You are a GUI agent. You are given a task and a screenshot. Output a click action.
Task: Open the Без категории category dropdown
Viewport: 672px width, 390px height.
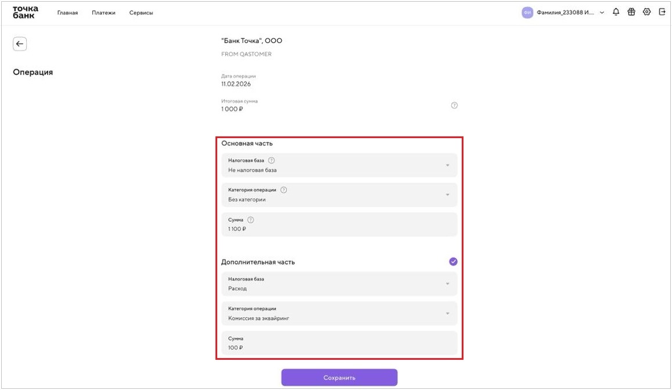coord(339,195)
